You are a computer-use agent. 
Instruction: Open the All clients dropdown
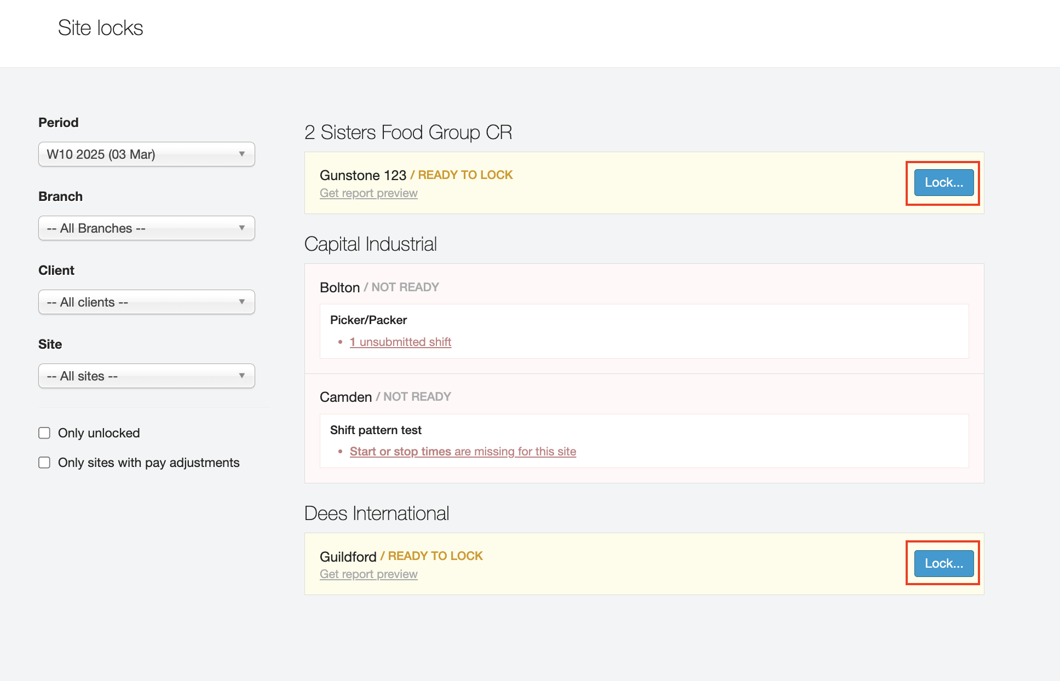pos(146,302)
